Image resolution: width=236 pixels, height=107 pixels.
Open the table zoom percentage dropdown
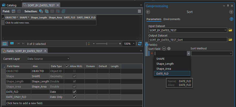click(129, 44)
